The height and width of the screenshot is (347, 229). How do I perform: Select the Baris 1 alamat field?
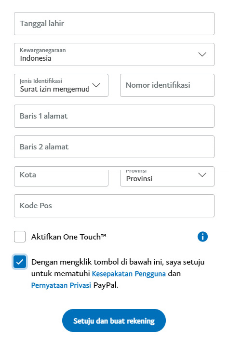click(114, 116)
